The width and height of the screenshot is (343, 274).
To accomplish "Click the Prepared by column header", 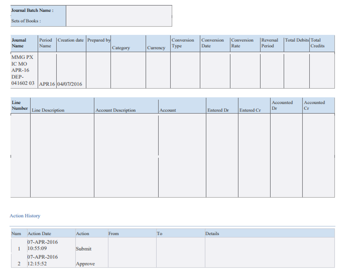I will 98,40.
